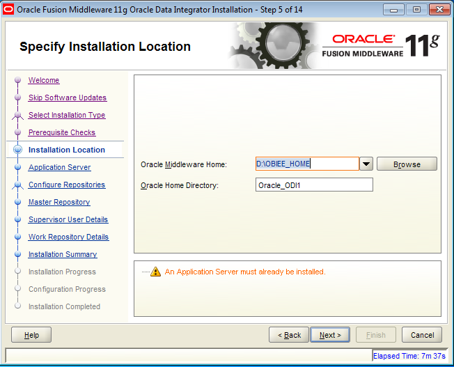
Task: Click the Configuration Progress step text
Action: 67,289
